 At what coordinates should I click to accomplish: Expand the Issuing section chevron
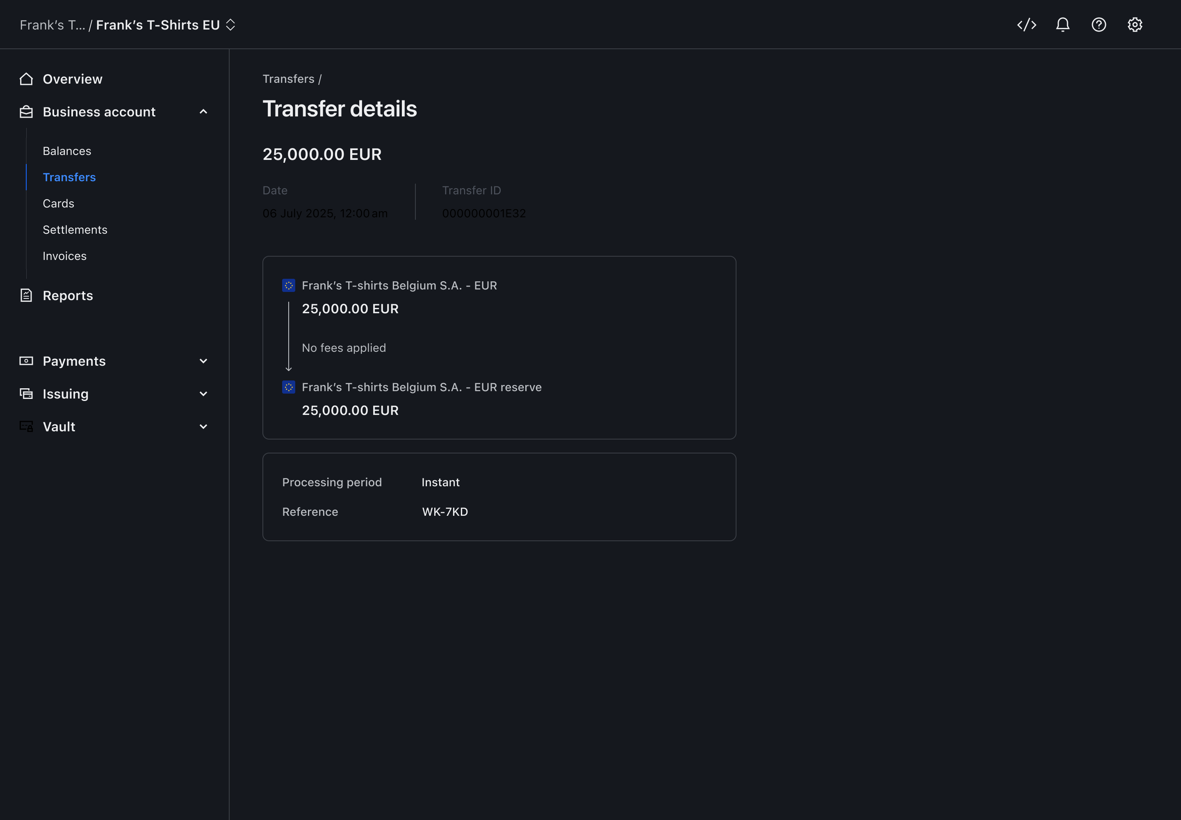click(203, 394)
